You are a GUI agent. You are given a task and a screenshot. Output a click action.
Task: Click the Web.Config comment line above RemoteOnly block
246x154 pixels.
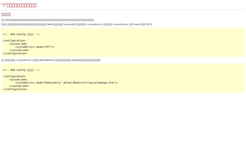[x=21, y=70]
